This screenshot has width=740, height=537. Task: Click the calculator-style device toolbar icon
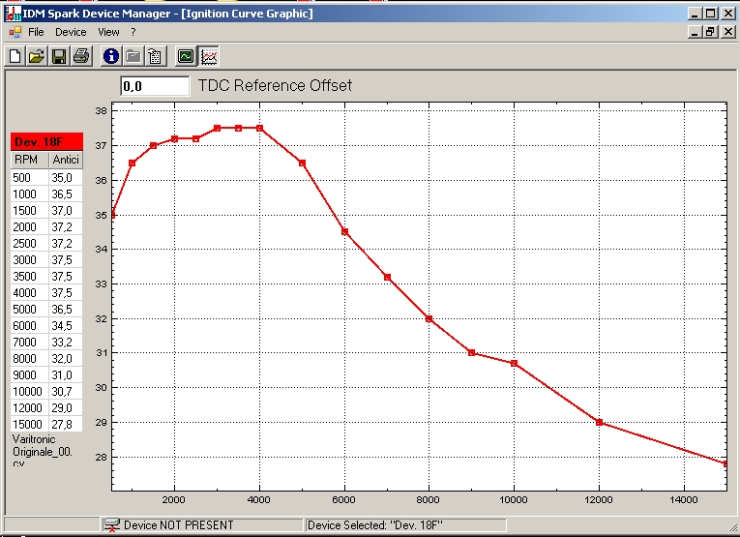155,56
